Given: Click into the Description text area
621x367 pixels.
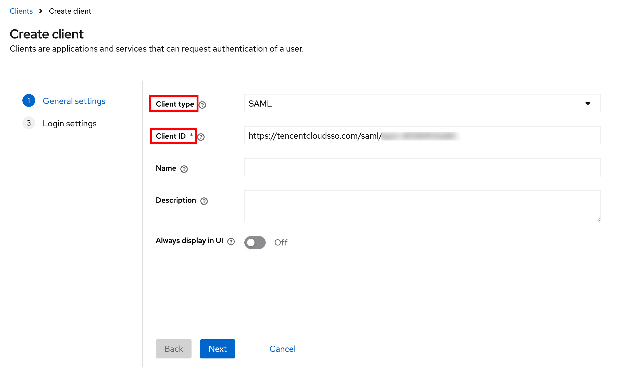Looking at the screenshot, I should pyautogui.click(x=422, y=206).
